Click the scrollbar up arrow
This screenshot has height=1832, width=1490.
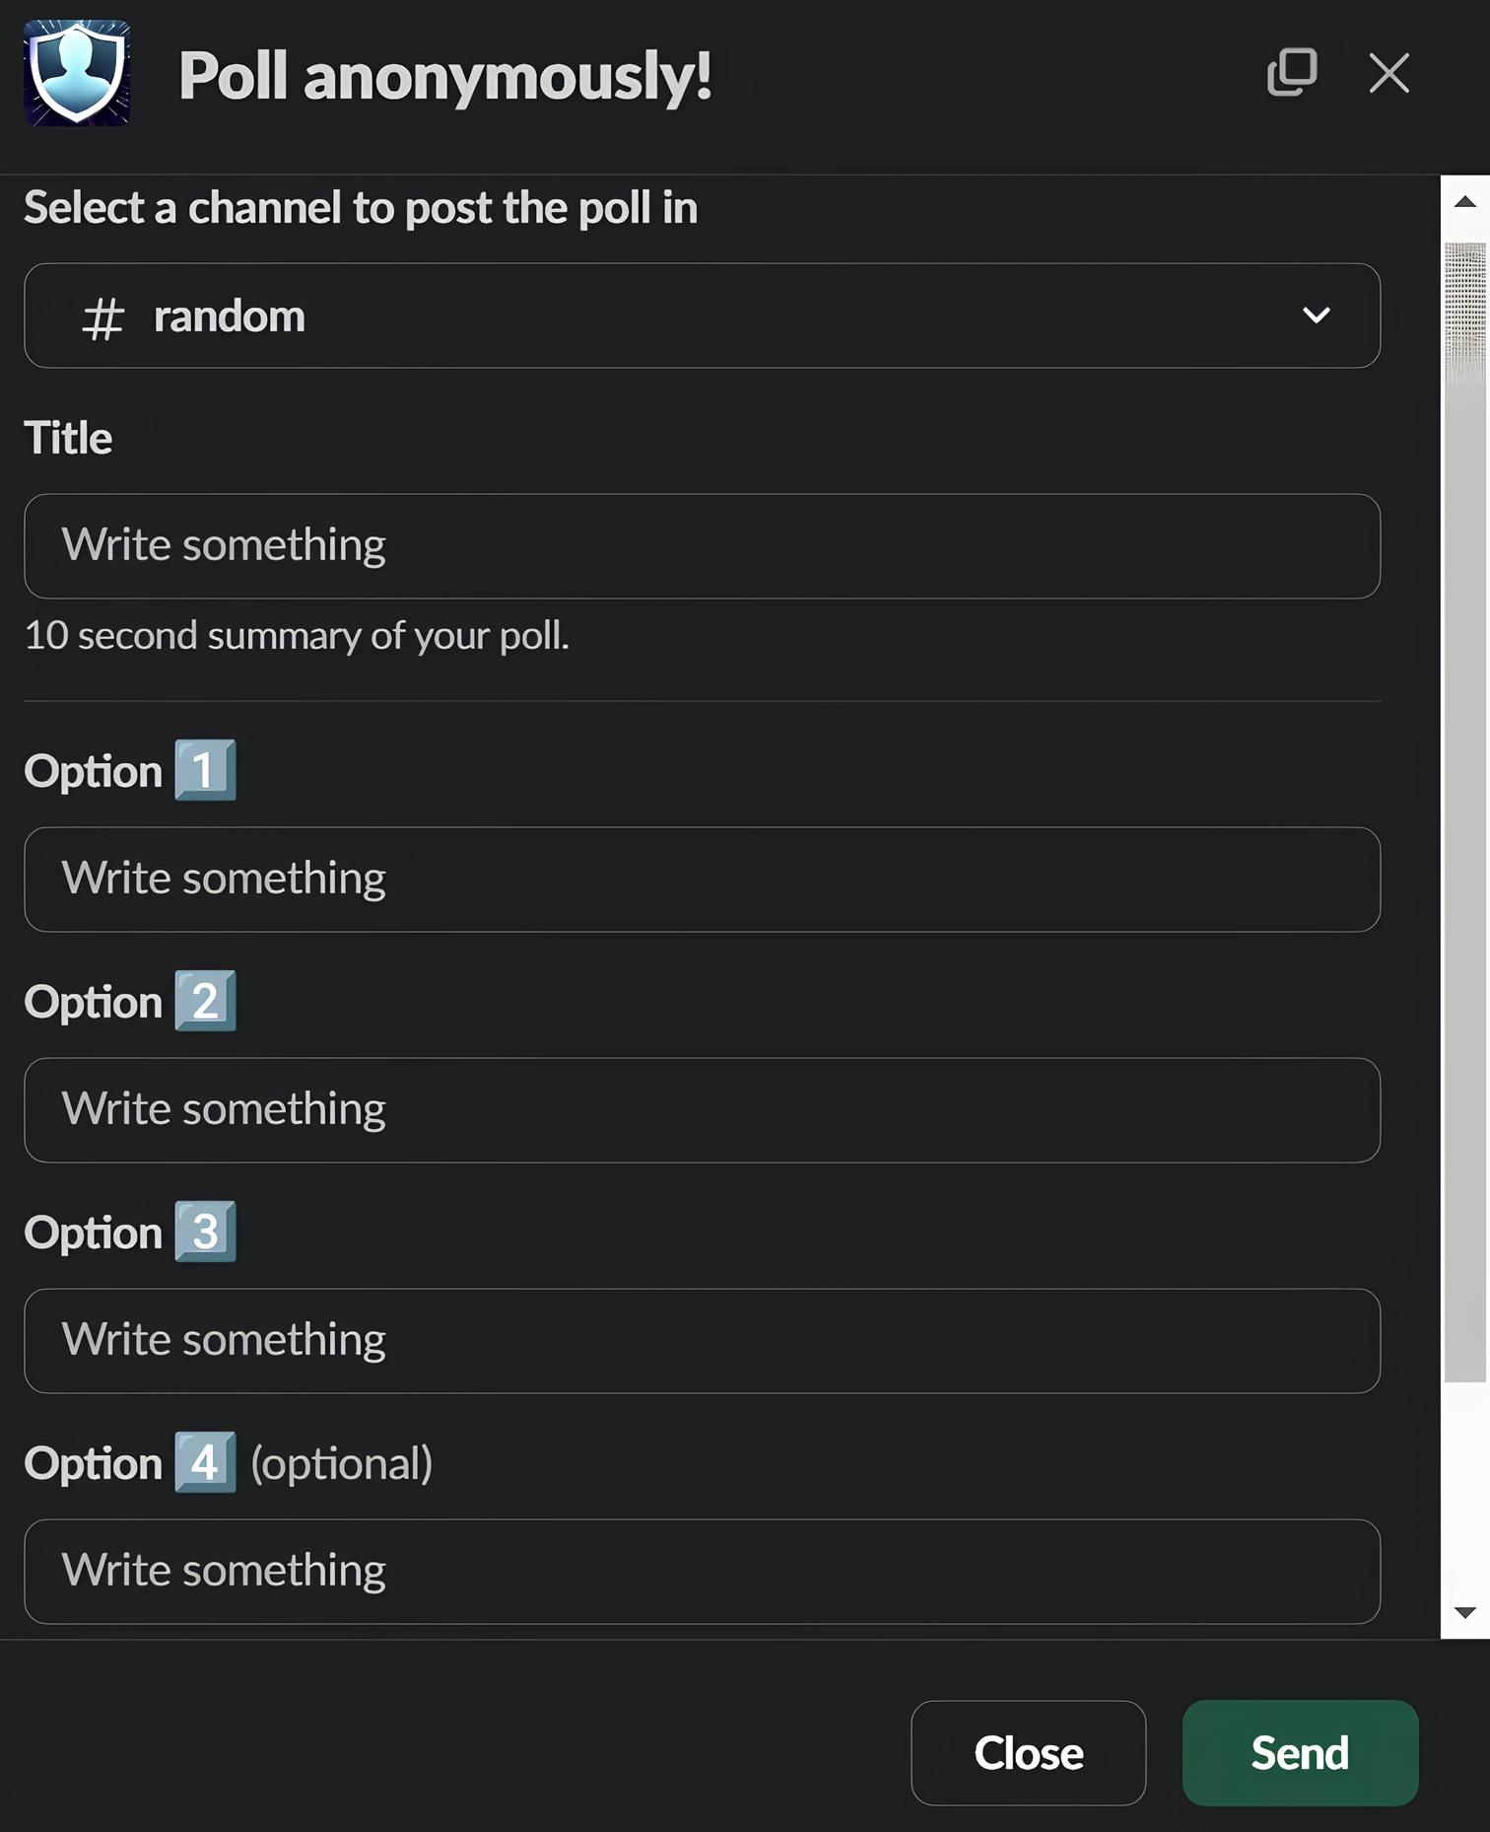[x=1465, y=202]
